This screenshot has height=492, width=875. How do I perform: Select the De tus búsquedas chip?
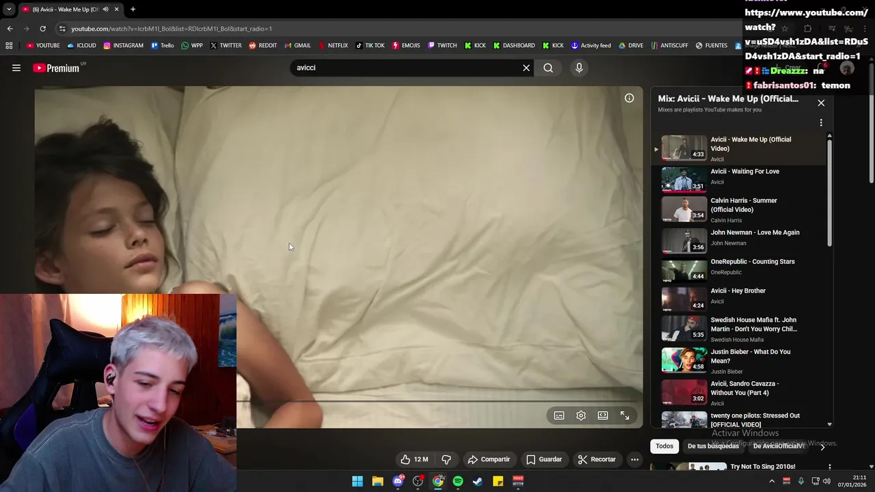pyautogui.click(x=713, y=446)
